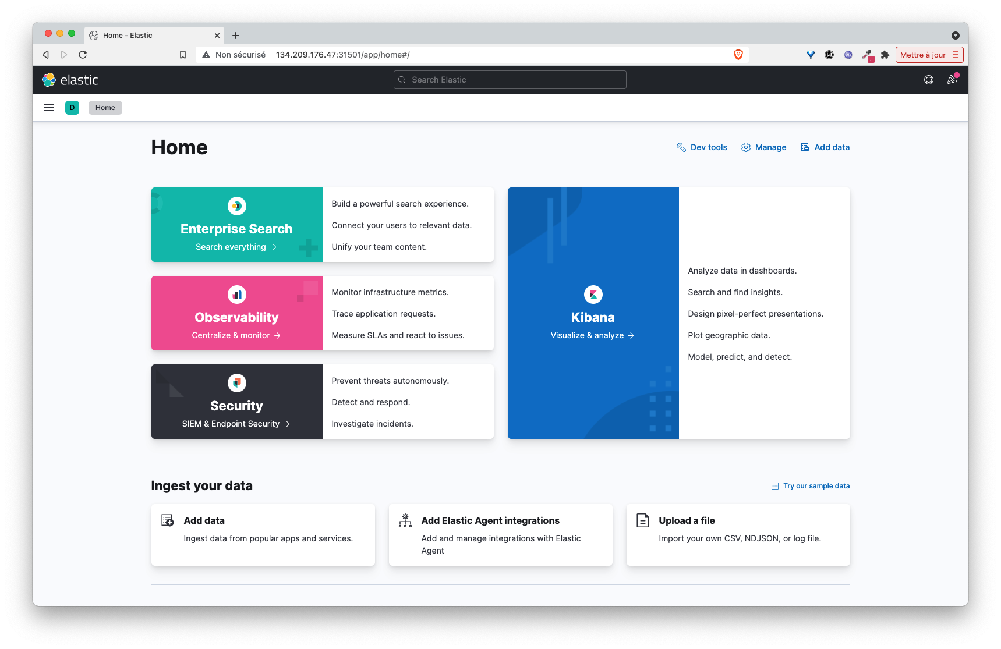Click the Home breadcrumb
Image resolution: width=1001 pixels, height=649 pixels.
pos(105,108)
